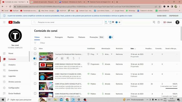The width and height of the screenshot is (182, 102).
Task: Click the channel search field
Action: [x=67, y=22]
